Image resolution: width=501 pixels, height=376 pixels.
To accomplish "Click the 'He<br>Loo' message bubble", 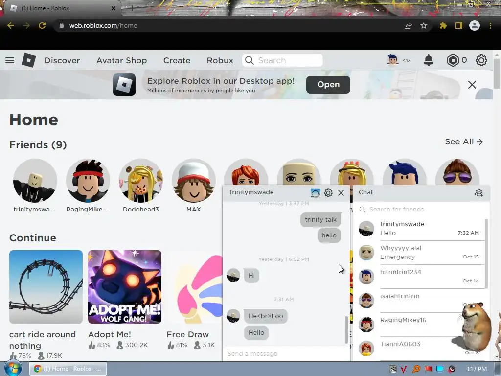I will [266, 316].
